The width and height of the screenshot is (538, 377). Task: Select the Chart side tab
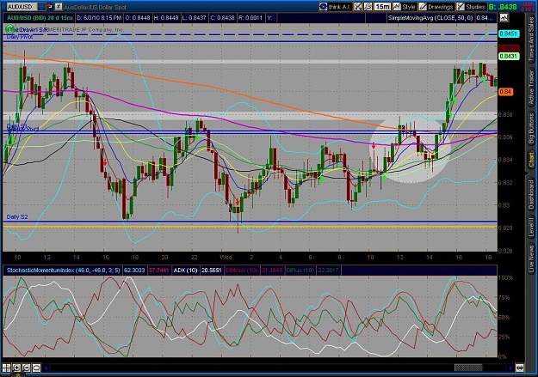coord(531,161)
